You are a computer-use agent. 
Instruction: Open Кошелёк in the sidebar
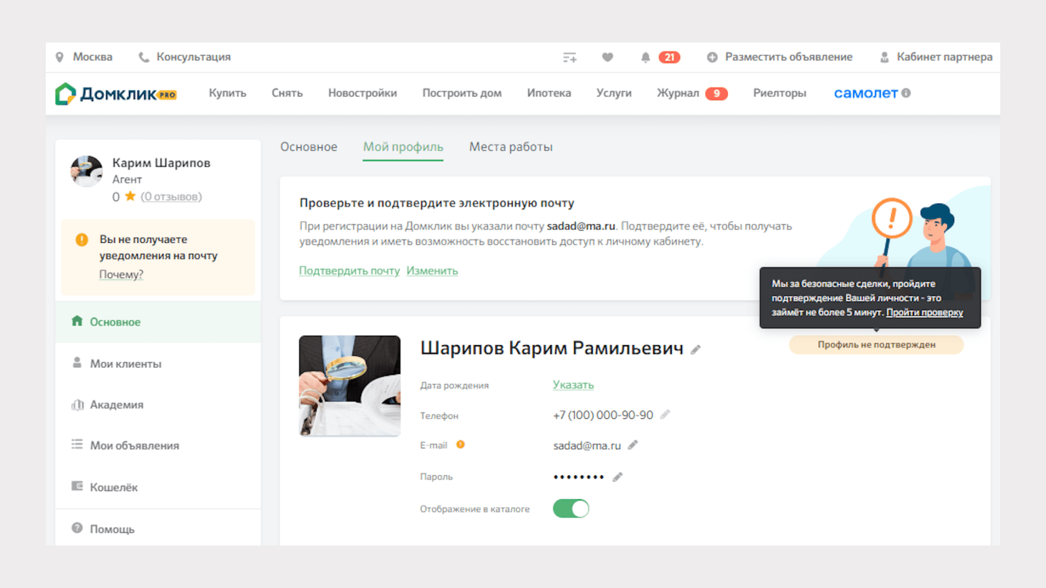[158, 487]
